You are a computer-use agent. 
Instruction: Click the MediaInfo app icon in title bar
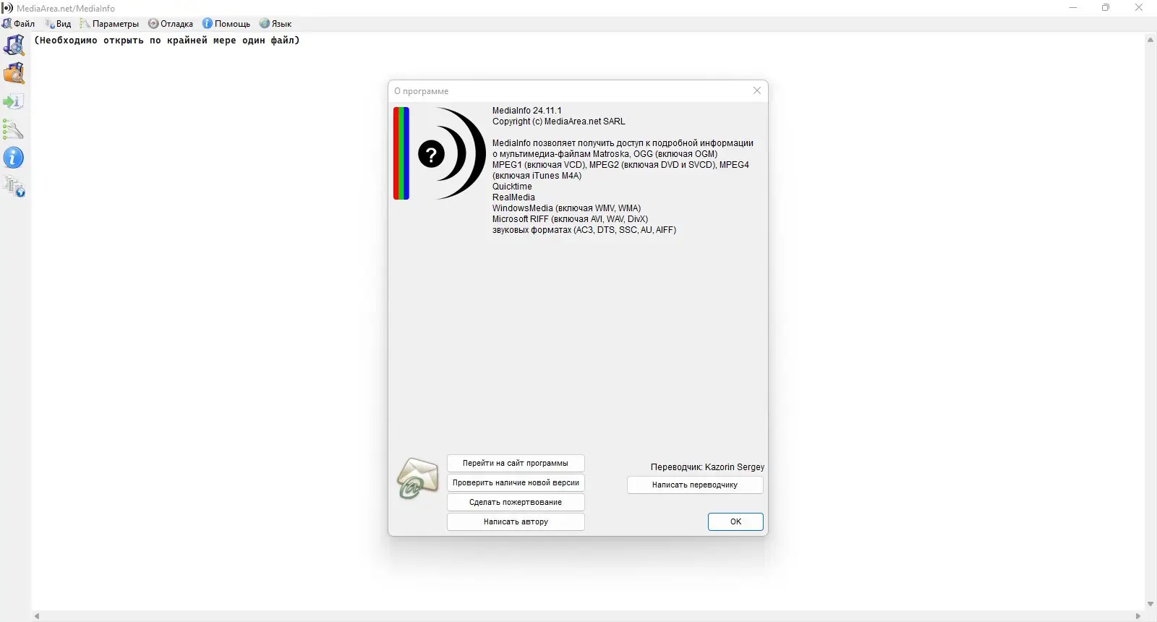point(7,8)
